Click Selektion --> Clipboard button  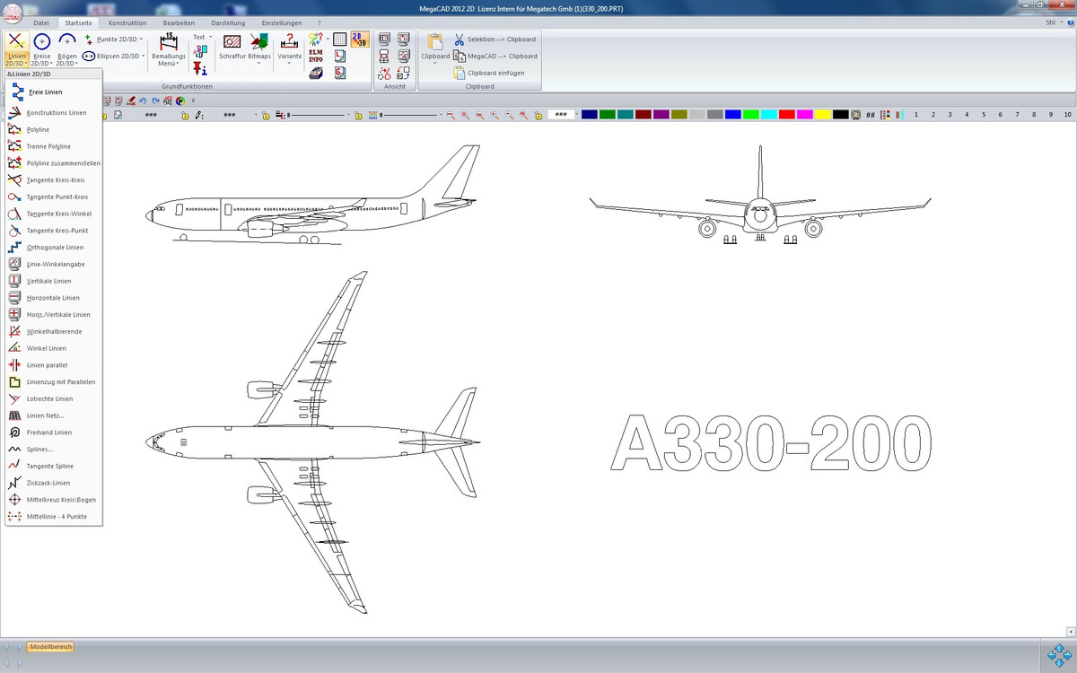(x=495, y=39)
